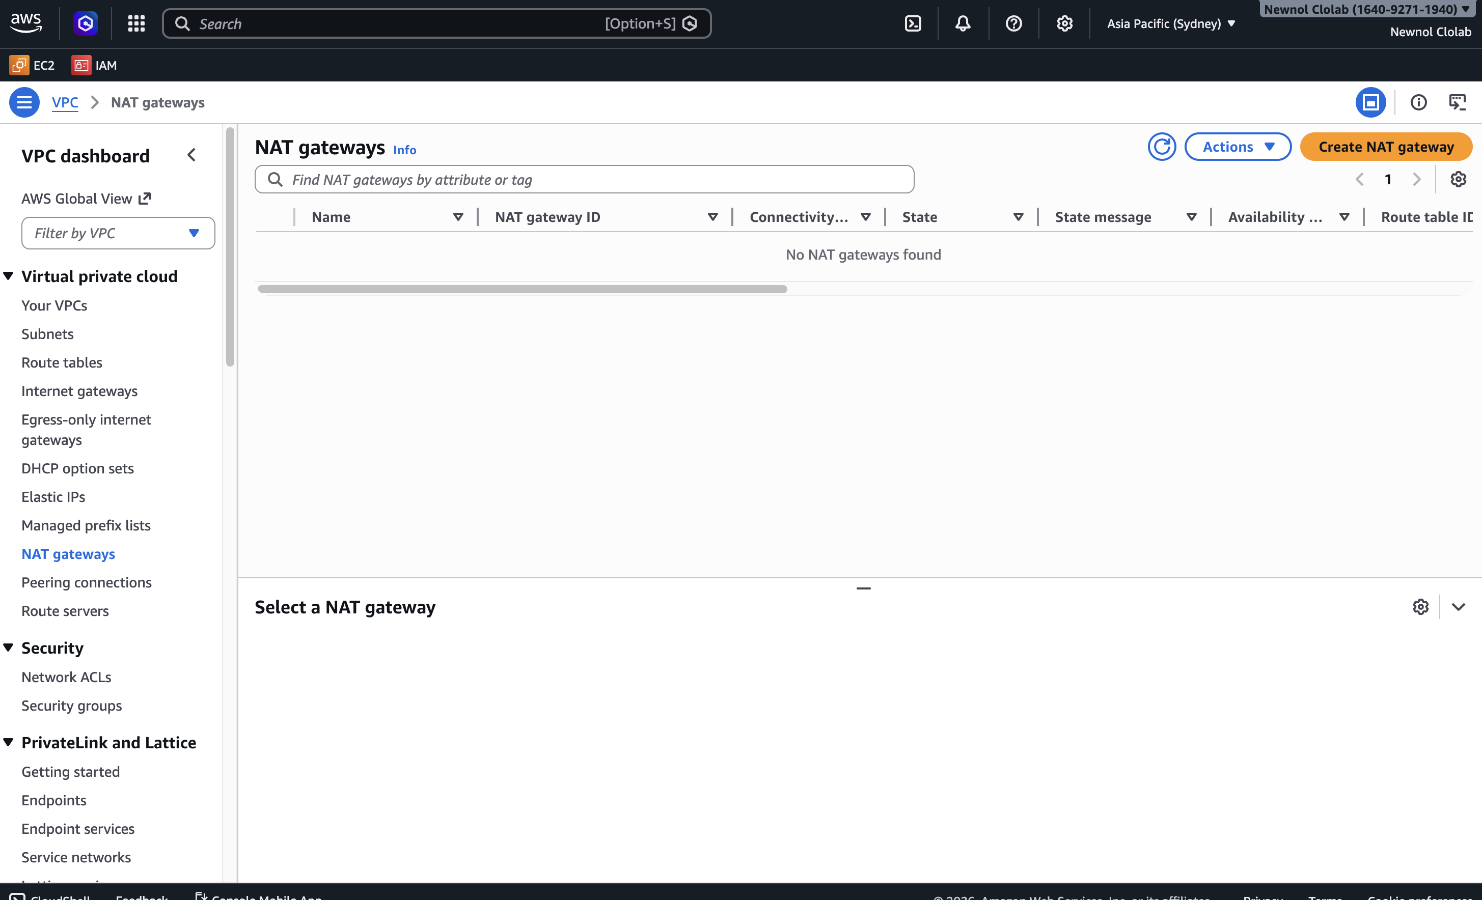Image resolution: width=1482 pixels, height=900 pixels.
Task: Open Elastic IPs from the sidebar
Action: 53,497
